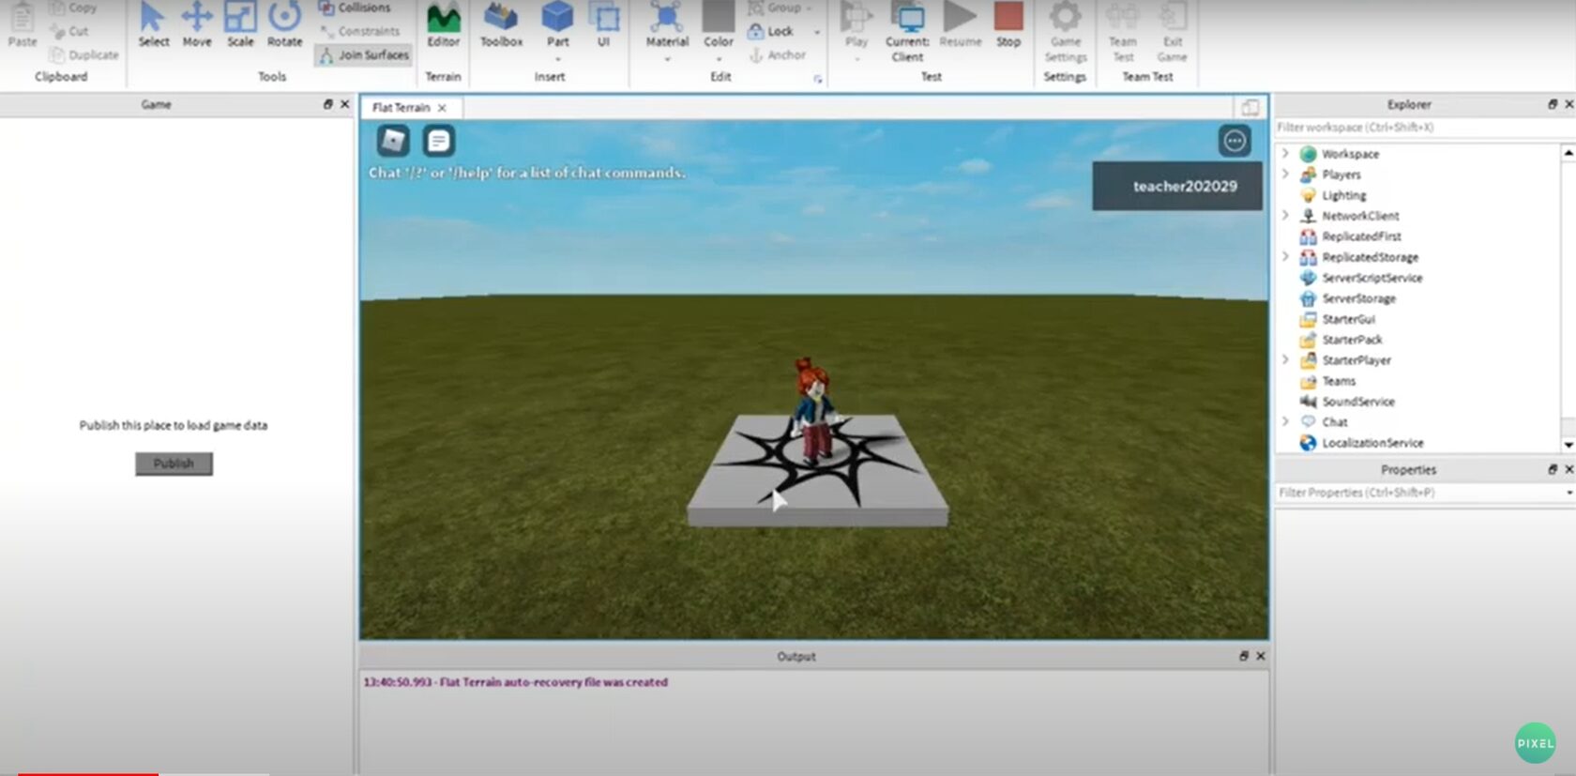Click Duplicate in the Clipboard group
This screenshot has height=776, width=1576.
[x=83, y=55]
